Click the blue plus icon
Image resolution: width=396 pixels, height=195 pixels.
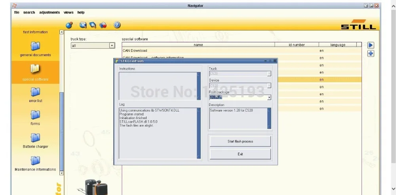pos(371,53)
